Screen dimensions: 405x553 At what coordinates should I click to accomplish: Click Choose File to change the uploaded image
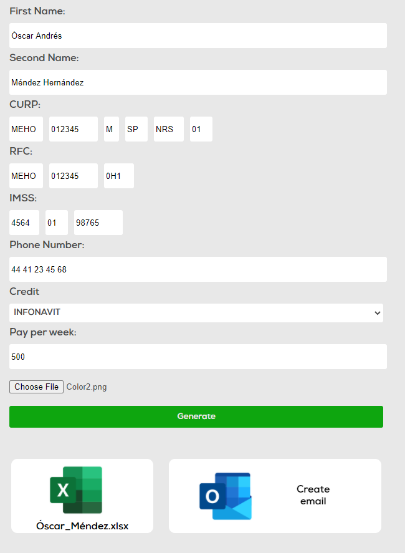[x=36, y=387]
